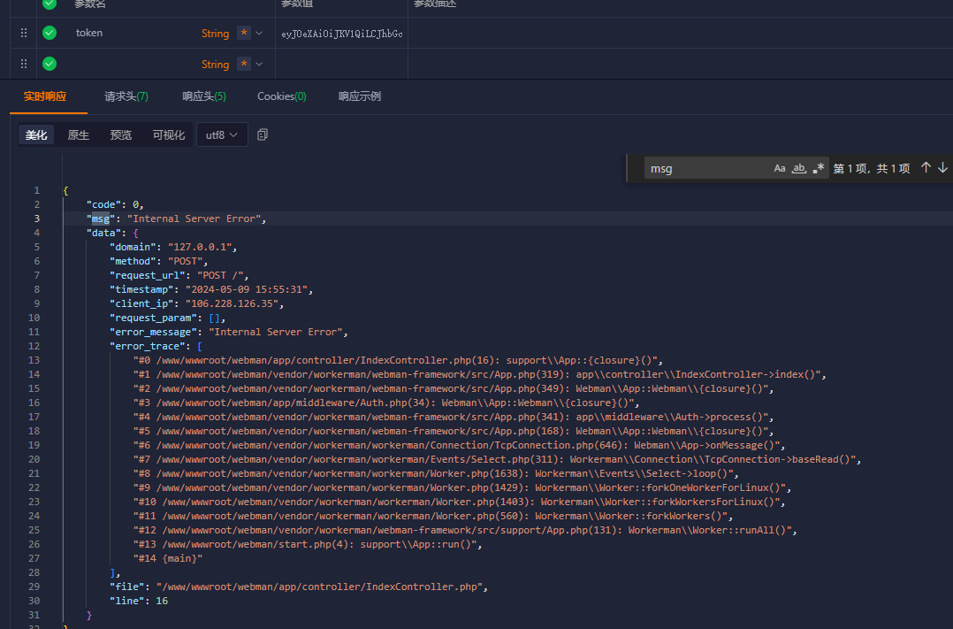
Task: Click the token parameter name field
Action: tap(89, 33)
